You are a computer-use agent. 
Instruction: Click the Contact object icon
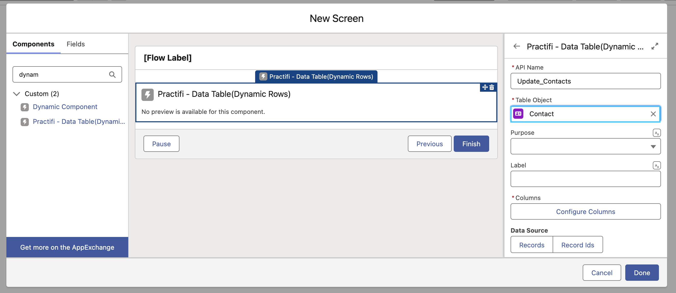point(518,114)
